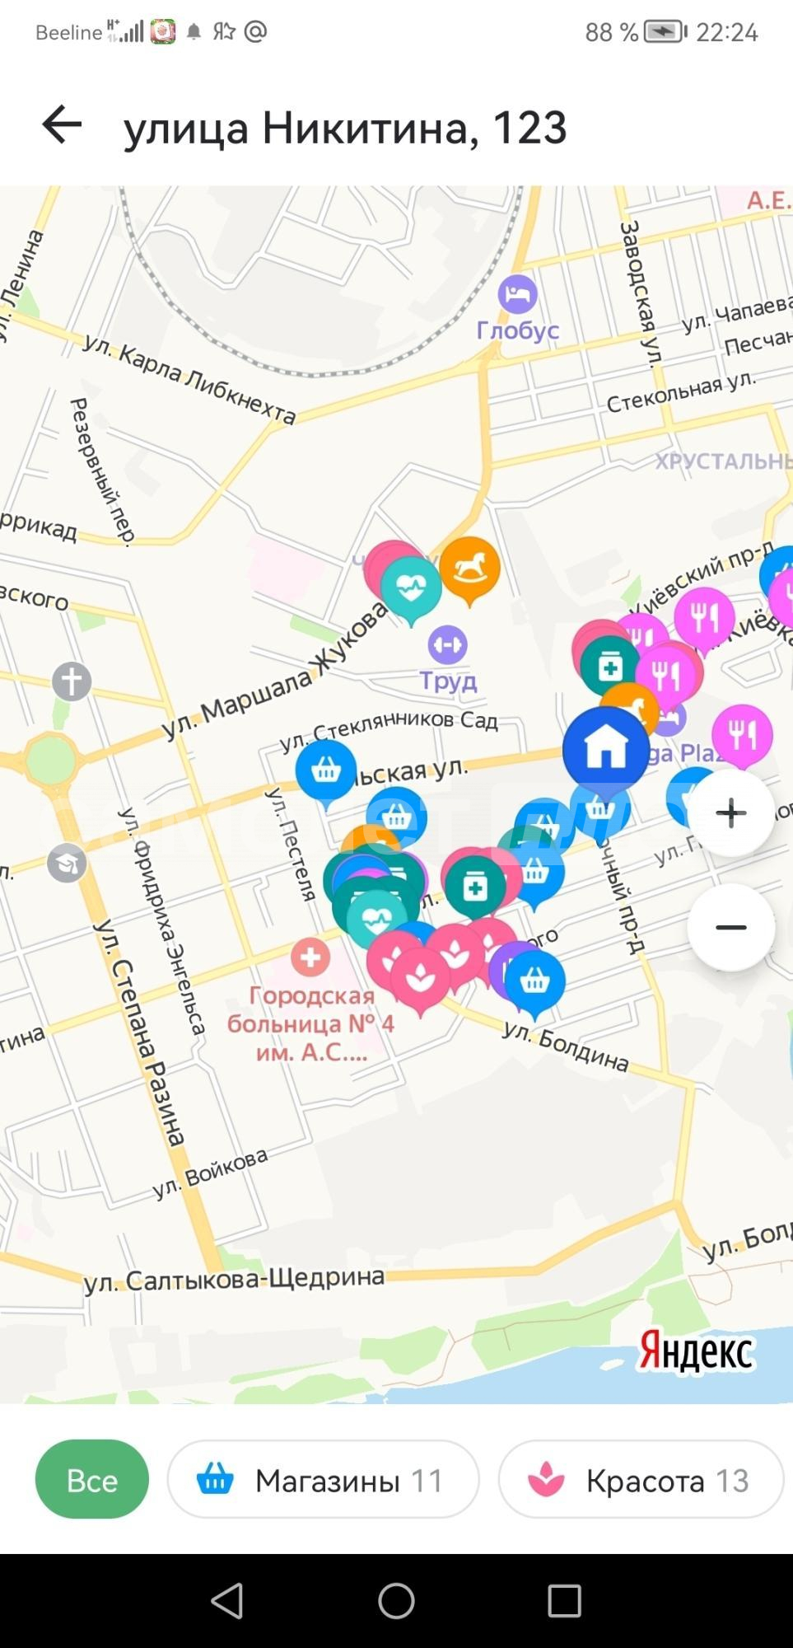Tap the Глобус hotel icon
Image resolution: width=793 pixels, height=1648 pixels.
pyautogui.click(x=518, y=294)
